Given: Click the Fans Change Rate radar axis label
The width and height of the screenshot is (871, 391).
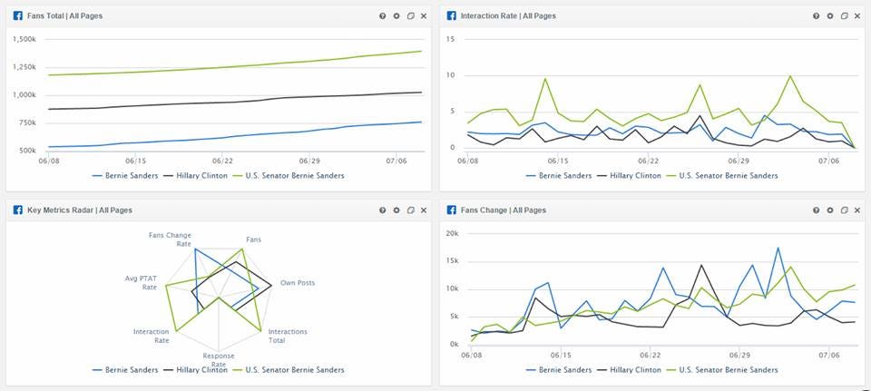Looking at the screenshot, I should pyautogui.click(x=170, y=239).
